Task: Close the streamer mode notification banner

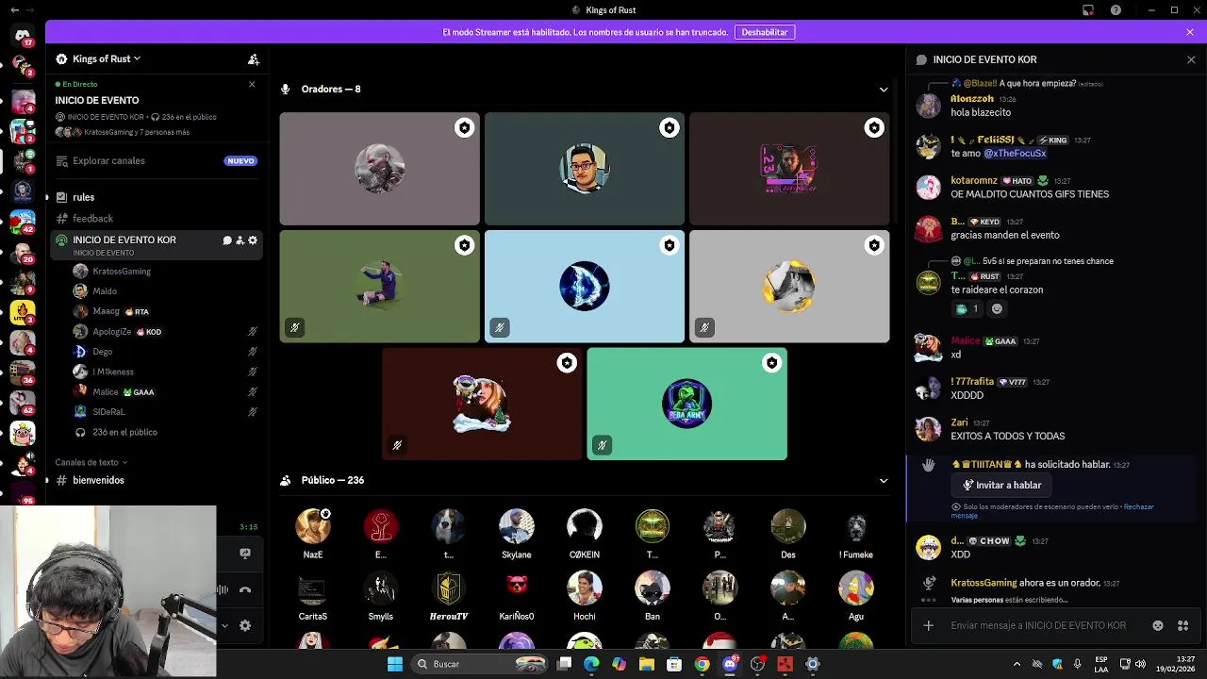Action: tap(1190, 32)
